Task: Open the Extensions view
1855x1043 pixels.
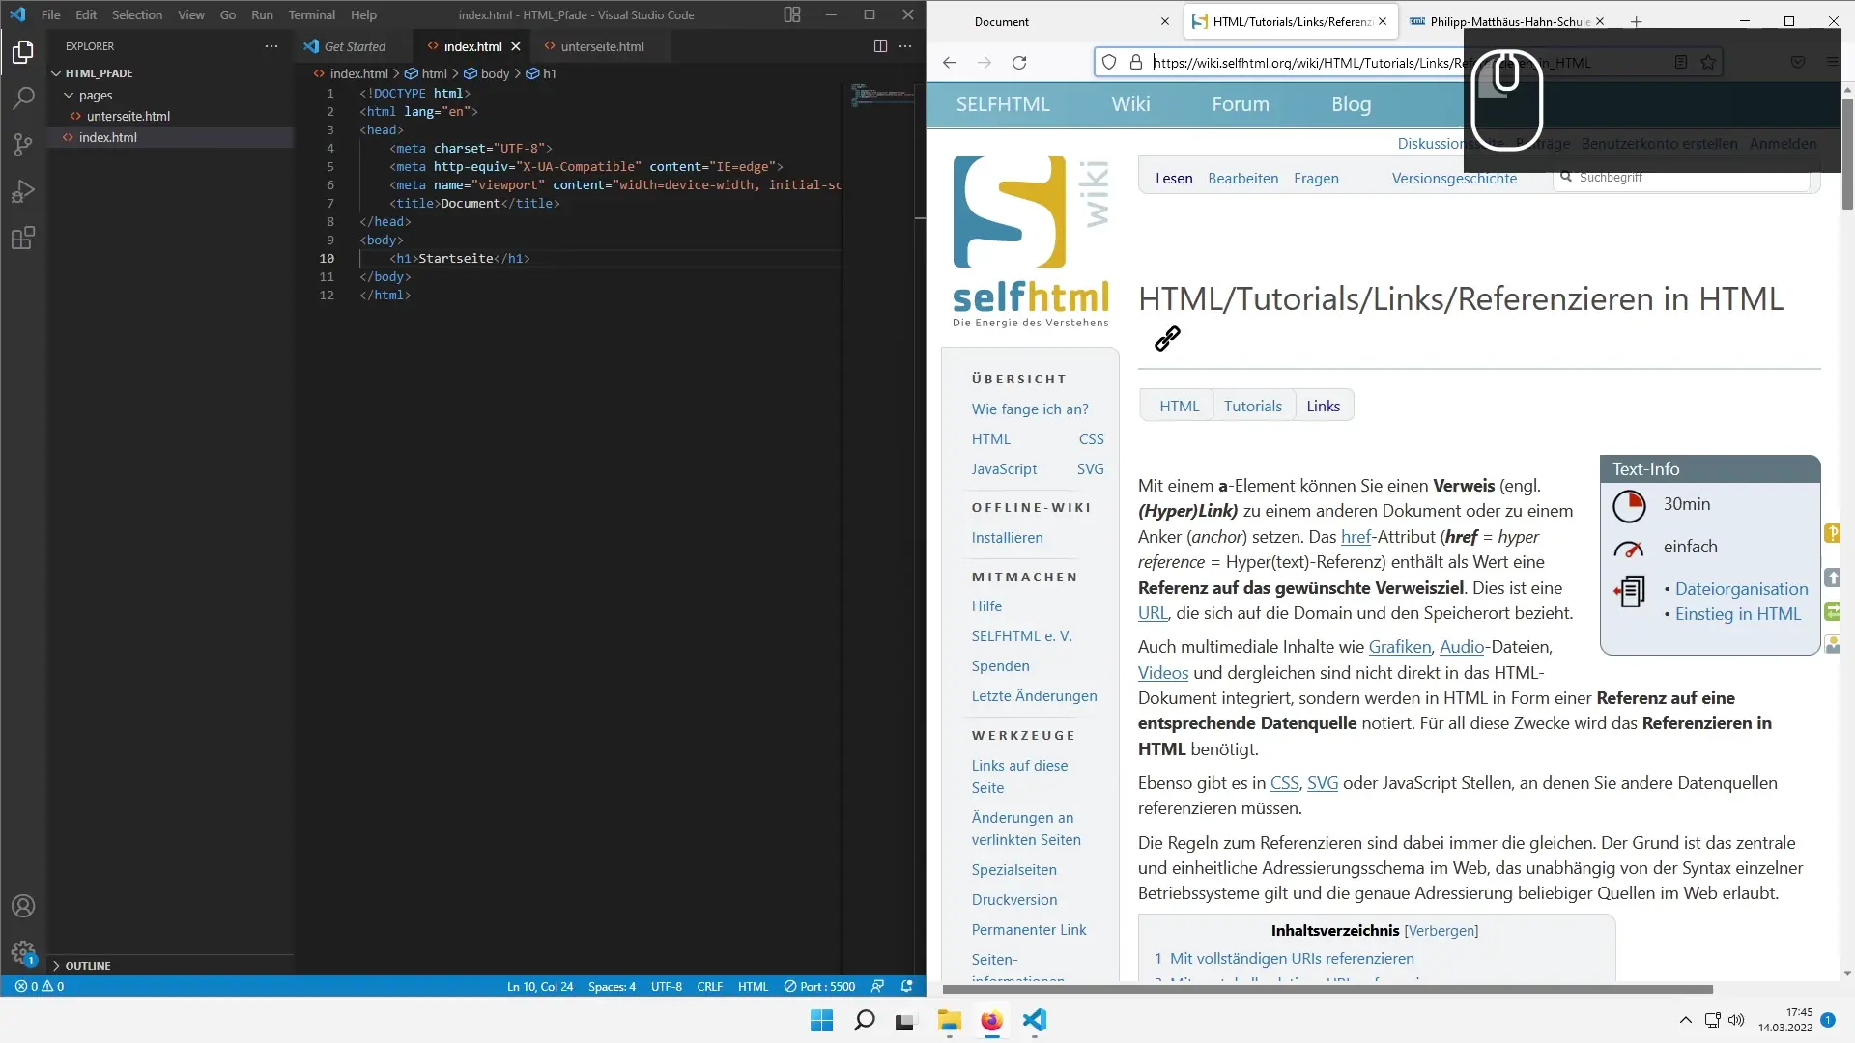Action: (x=23, y=238)
